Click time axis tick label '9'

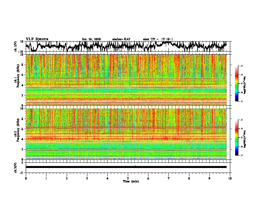[x=209, y=178]
